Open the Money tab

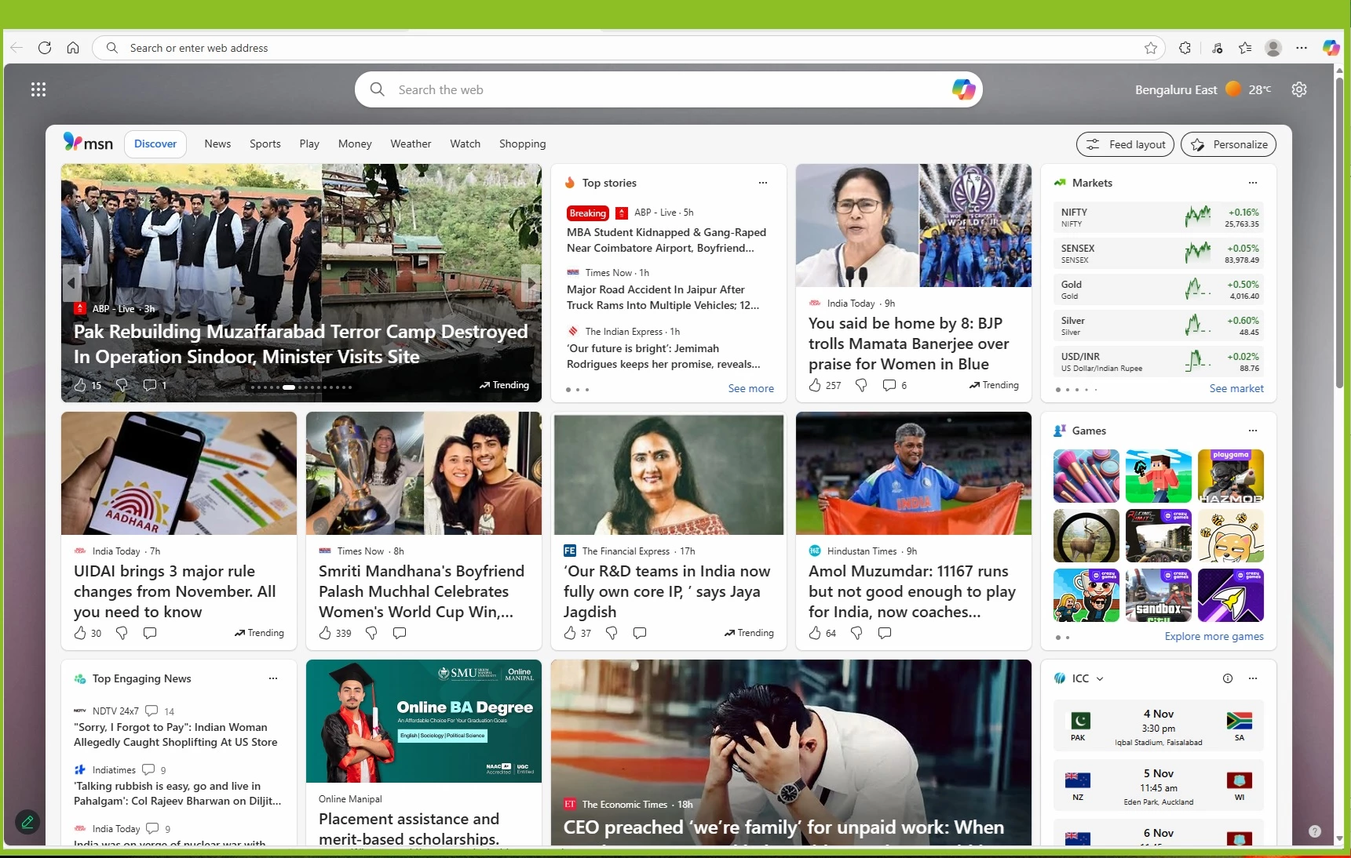355,144
